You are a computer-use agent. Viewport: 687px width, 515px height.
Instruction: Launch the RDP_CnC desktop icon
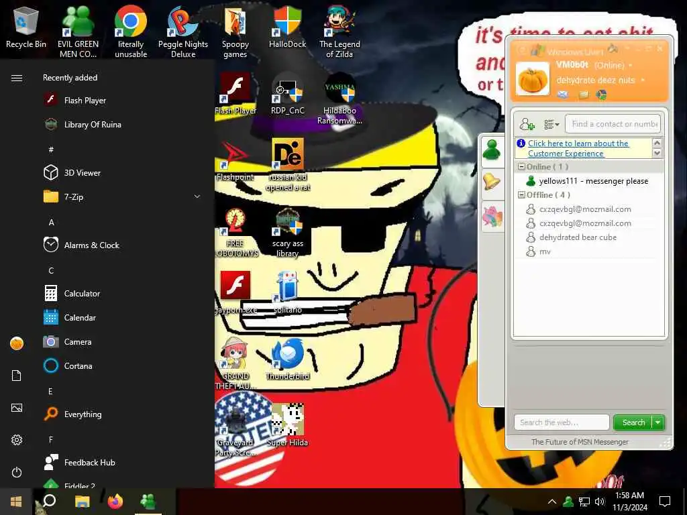click(287, 94)
